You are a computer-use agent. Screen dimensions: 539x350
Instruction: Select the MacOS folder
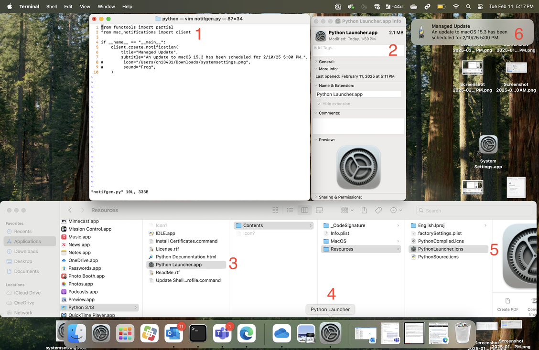tap(361, 241)
